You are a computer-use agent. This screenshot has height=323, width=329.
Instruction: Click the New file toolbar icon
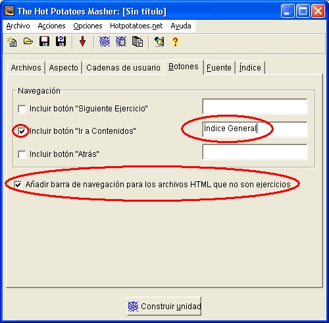pos(12,42)
